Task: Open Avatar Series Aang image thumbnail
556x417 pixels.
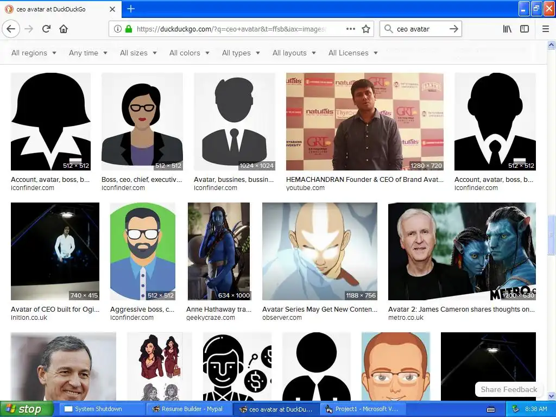Action: pyautogui.click(x=319, y=251)
